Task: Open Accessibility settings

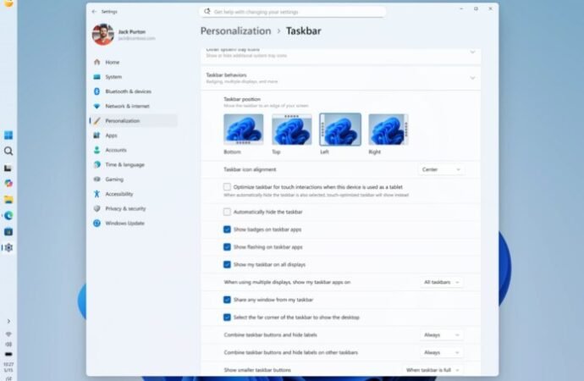Action: pos(134,194)
